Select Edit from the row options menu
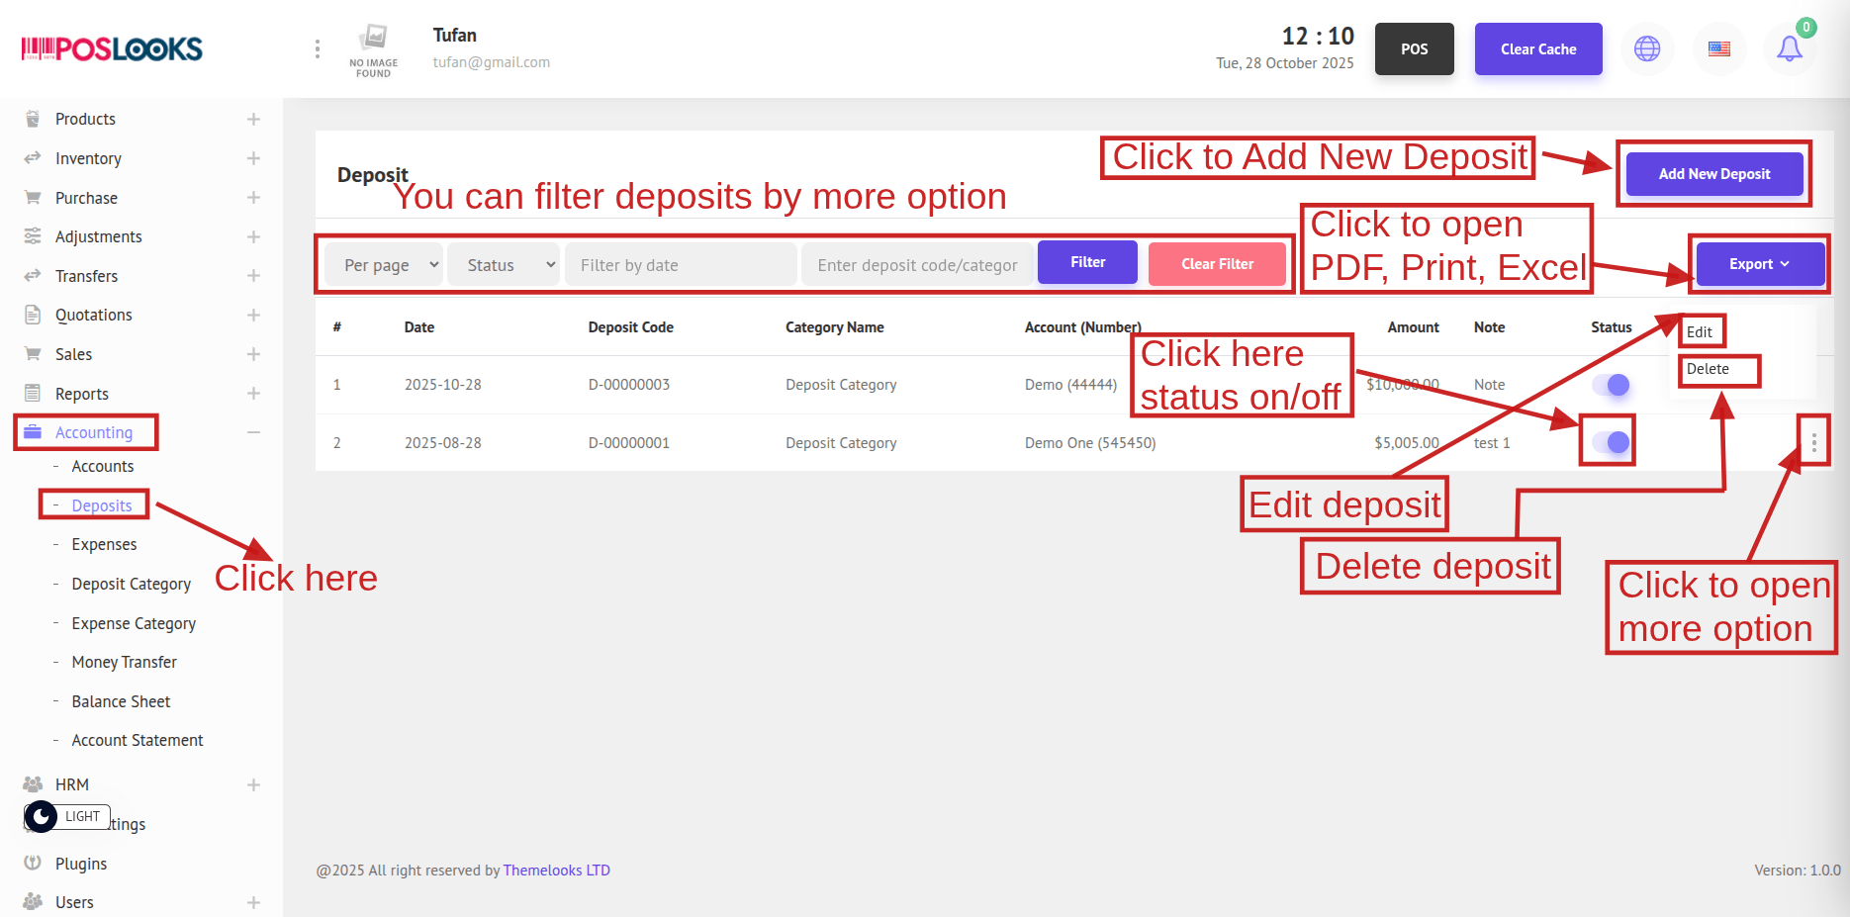The height and width of the screenshot is (917, 1850). coord(1700,332)
